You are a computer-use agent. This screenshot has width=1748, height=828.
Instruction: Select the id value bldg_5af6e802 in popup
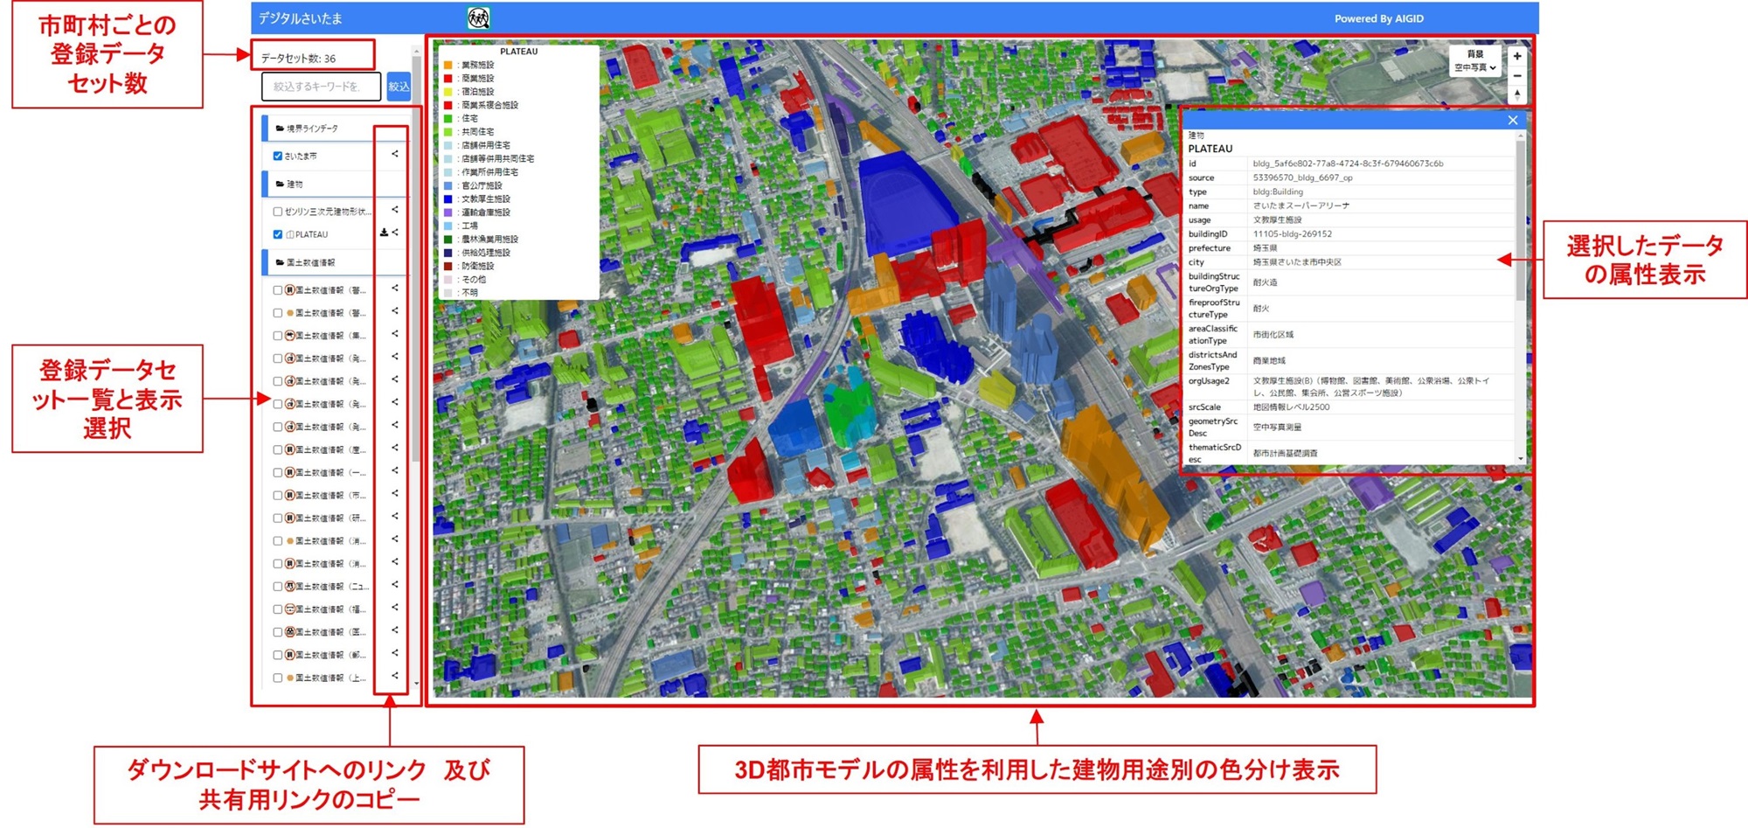tap(1348, 164)
